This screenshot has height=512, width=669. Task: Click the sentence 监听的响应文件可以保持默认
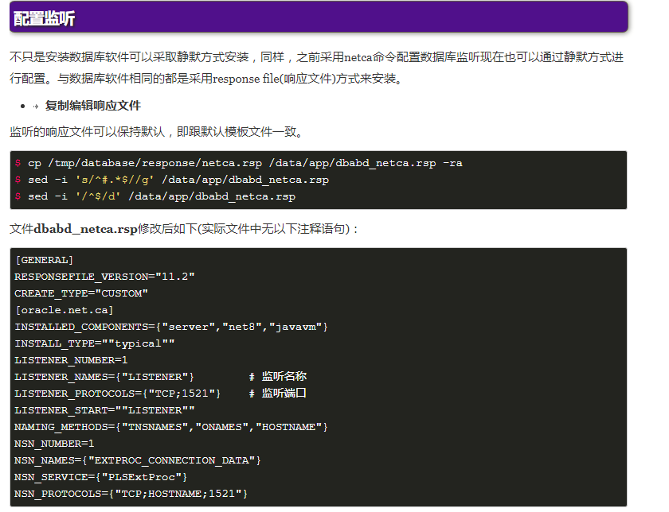[156, 132]
